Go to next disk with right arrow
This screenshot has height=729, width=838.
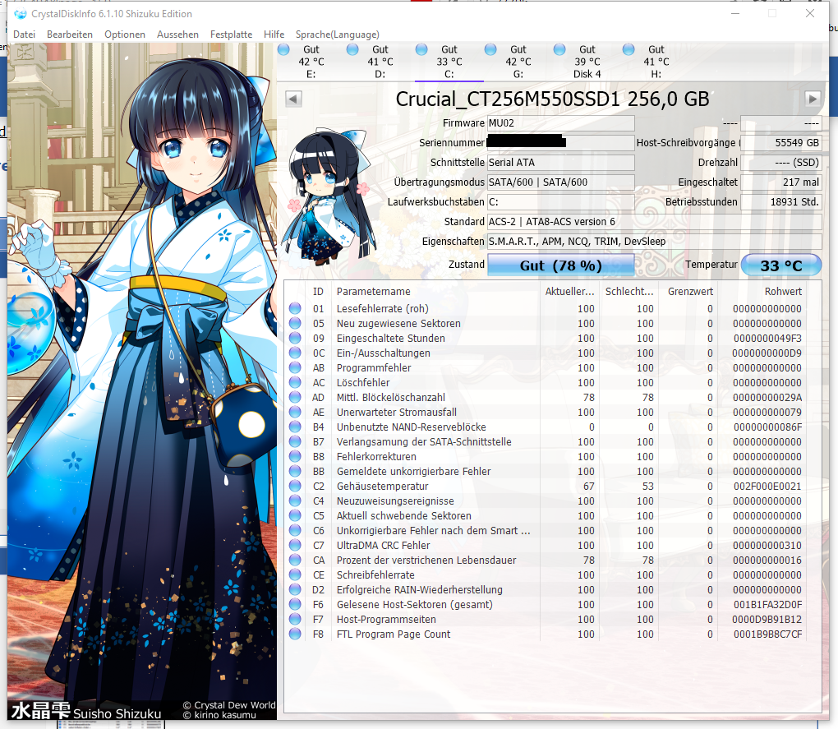pos(813,99)
